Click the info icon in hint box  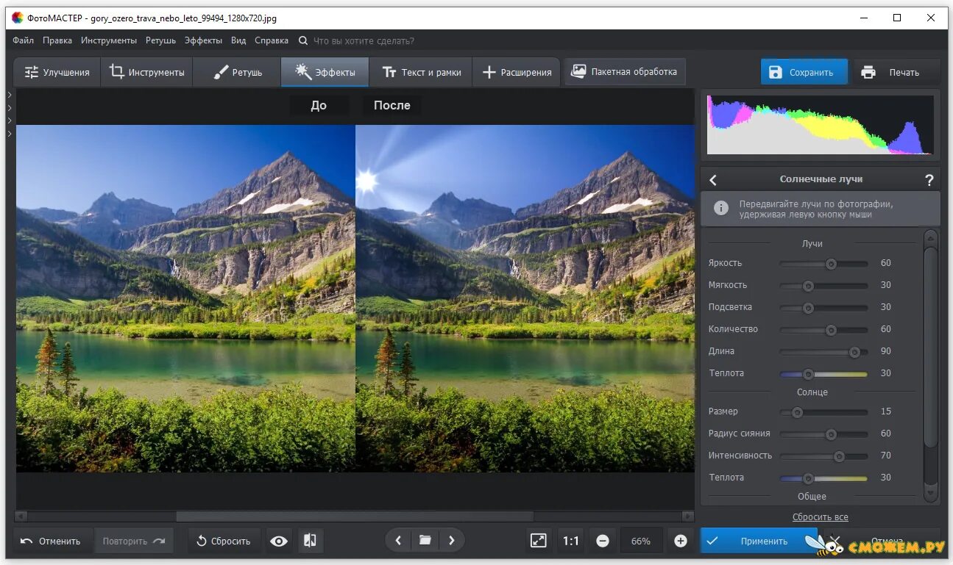point(721,209)
